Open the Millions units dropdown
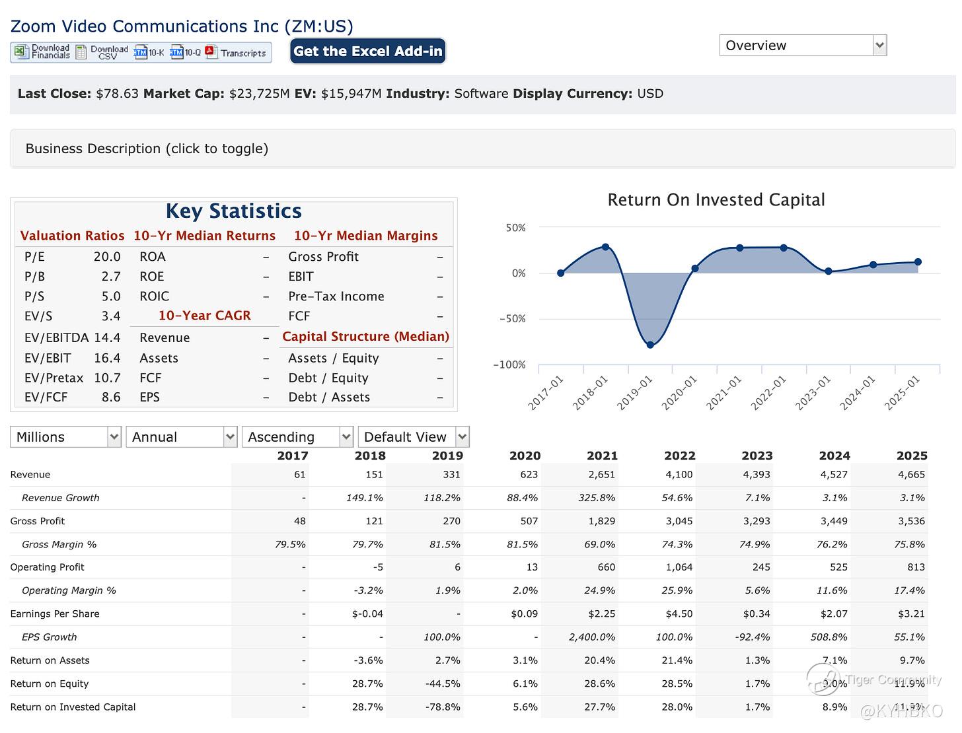The height and width of the screenshot is (733, 962). pyautogui.click(x=65, y=437)
